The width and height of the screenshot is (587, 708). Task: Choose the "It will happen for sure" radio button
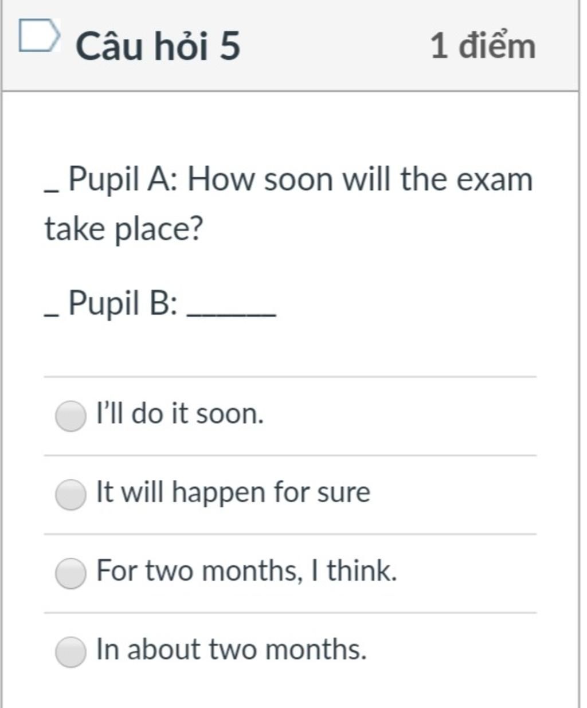71,494
